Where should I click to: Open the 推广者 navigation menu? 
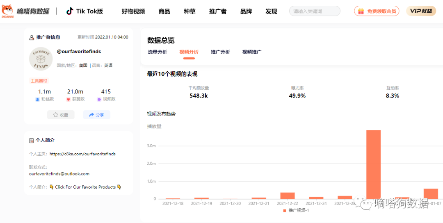217,11
